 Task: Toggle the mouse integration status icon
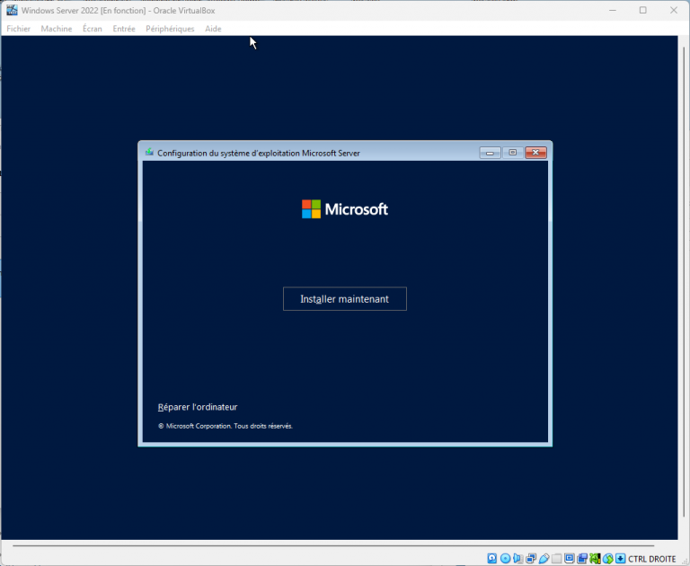click(608, 558)
